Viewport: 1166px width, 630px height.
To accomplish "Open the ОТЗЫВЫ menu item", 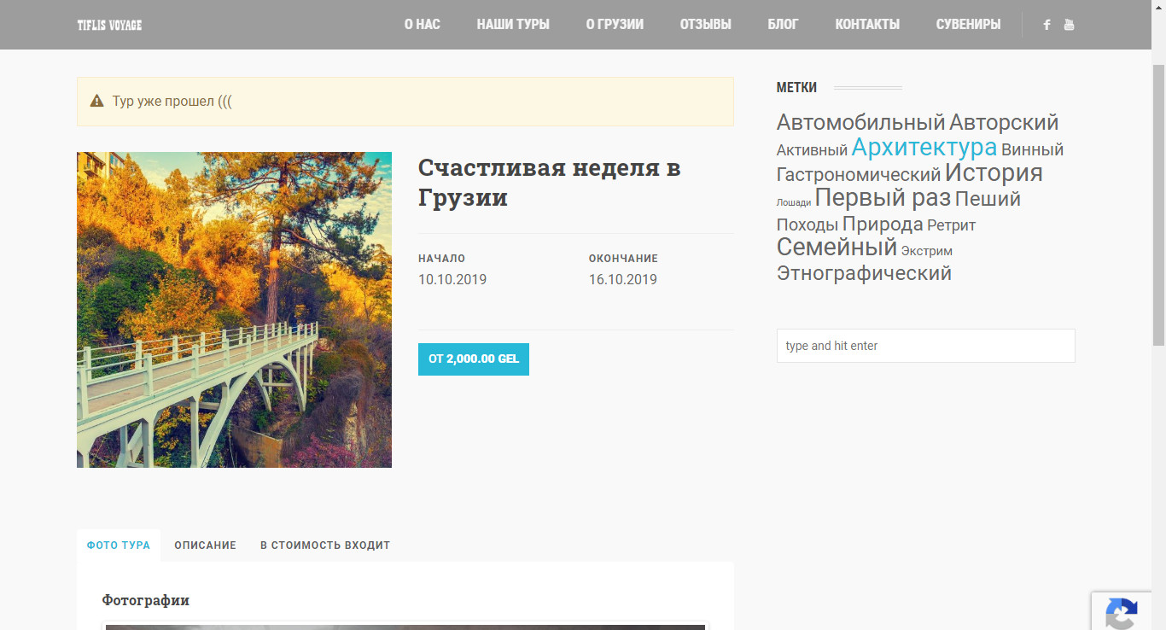I will pos(706,24).
